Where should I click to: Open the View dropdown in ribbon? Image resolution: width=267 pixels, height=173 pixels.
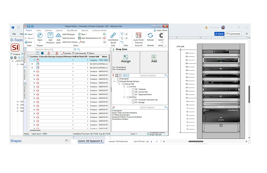[29, 34]
